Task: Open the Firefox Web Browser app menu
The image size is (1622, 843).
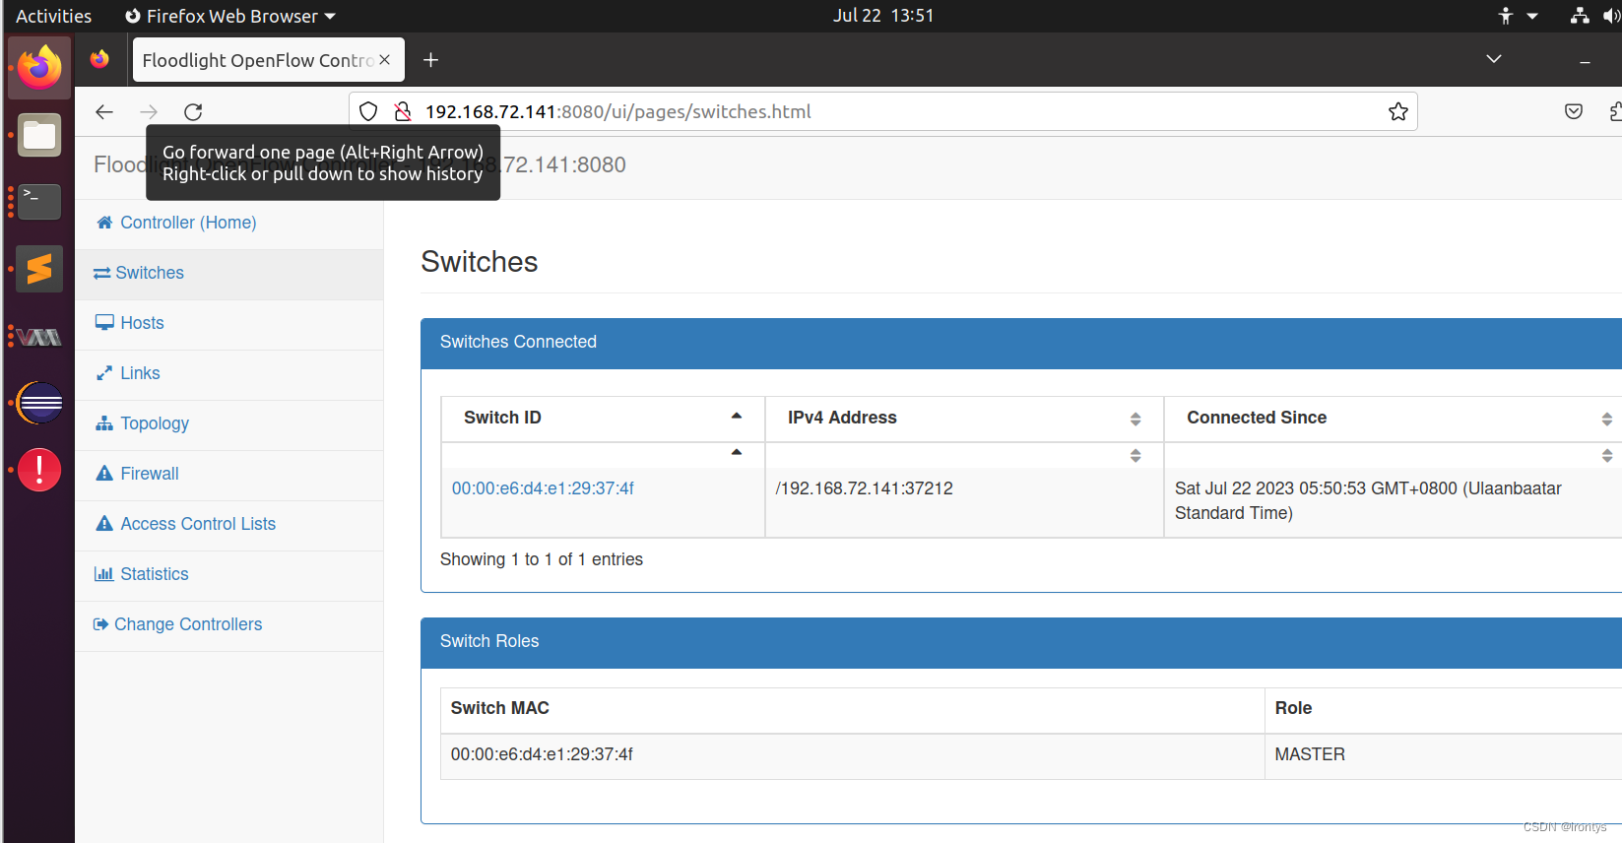Action: pyautogui.click(x=230, y=16)
